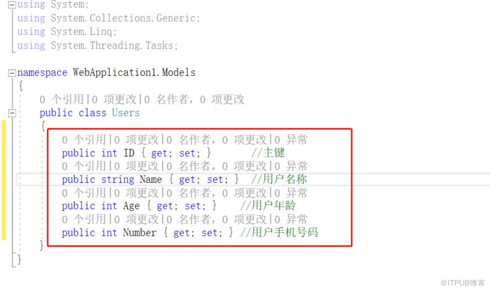Viewport: 490px width, 291px height.
Task: Open '0 个引用' CodeLens above Name property
Action: [84, 166]
